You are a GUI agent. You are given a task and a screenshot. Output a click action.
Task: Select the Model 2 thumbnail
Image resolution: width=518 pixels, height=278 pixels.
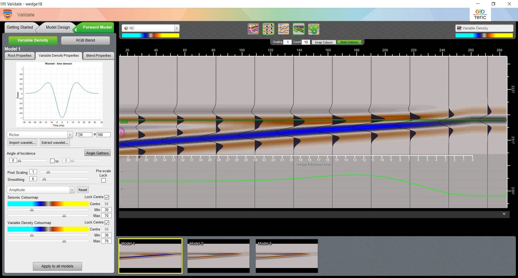(x=219, y=256)
